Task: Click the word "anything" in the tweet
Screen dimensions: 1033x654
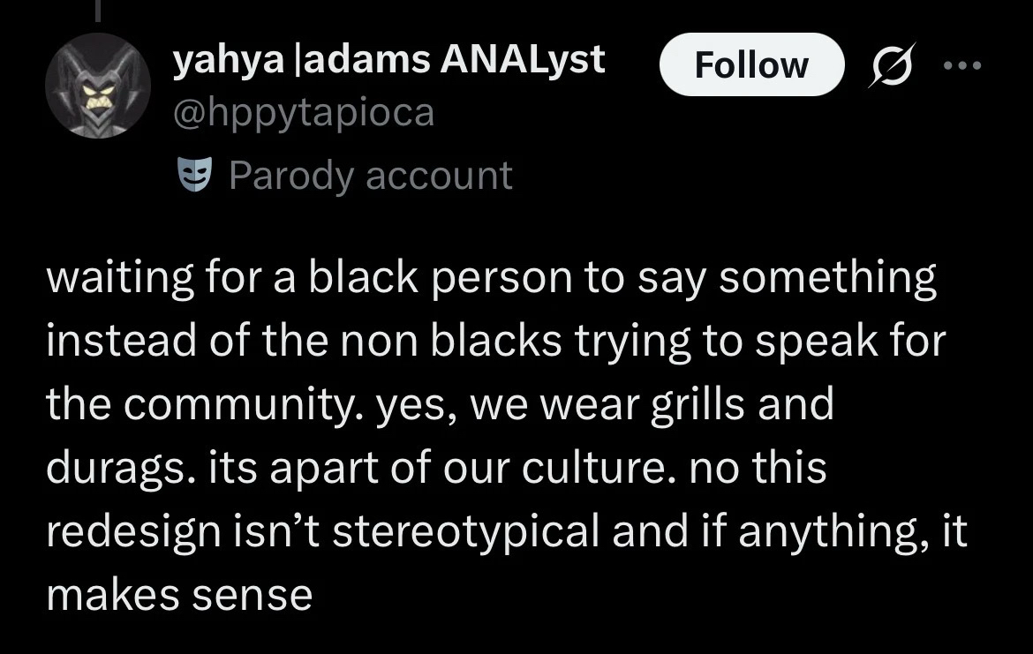Action: (809, 531)
